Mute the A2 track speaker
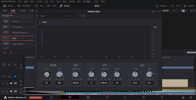196x100 pixels. point(11,83)
